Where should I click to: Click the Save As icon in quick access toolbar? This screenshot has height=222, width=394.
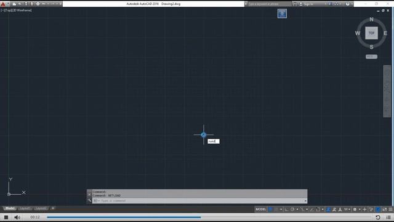(31, 4)
